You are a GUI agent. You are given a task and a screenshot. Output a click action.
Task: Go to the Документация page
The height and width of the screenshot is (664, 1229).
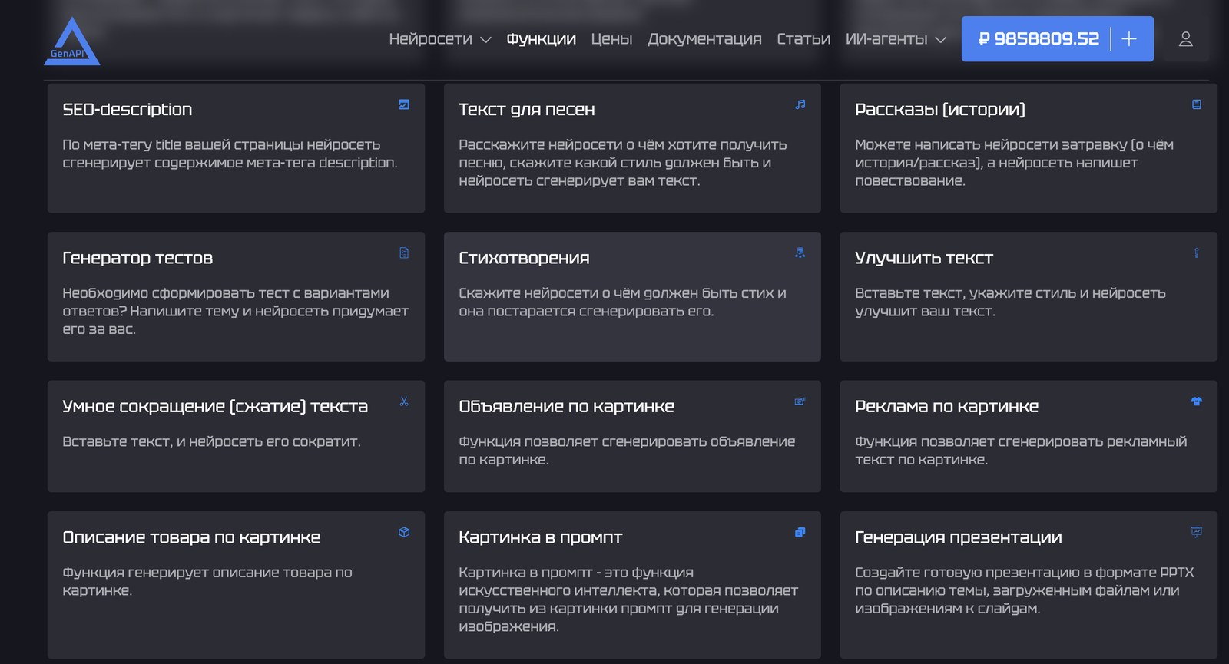pyautogui.click(x=704, y=39)
